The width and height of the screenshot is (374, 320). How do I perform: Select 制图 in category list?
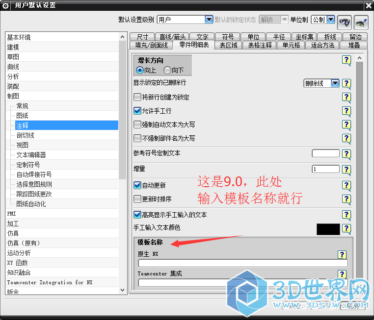click(62, 96)
